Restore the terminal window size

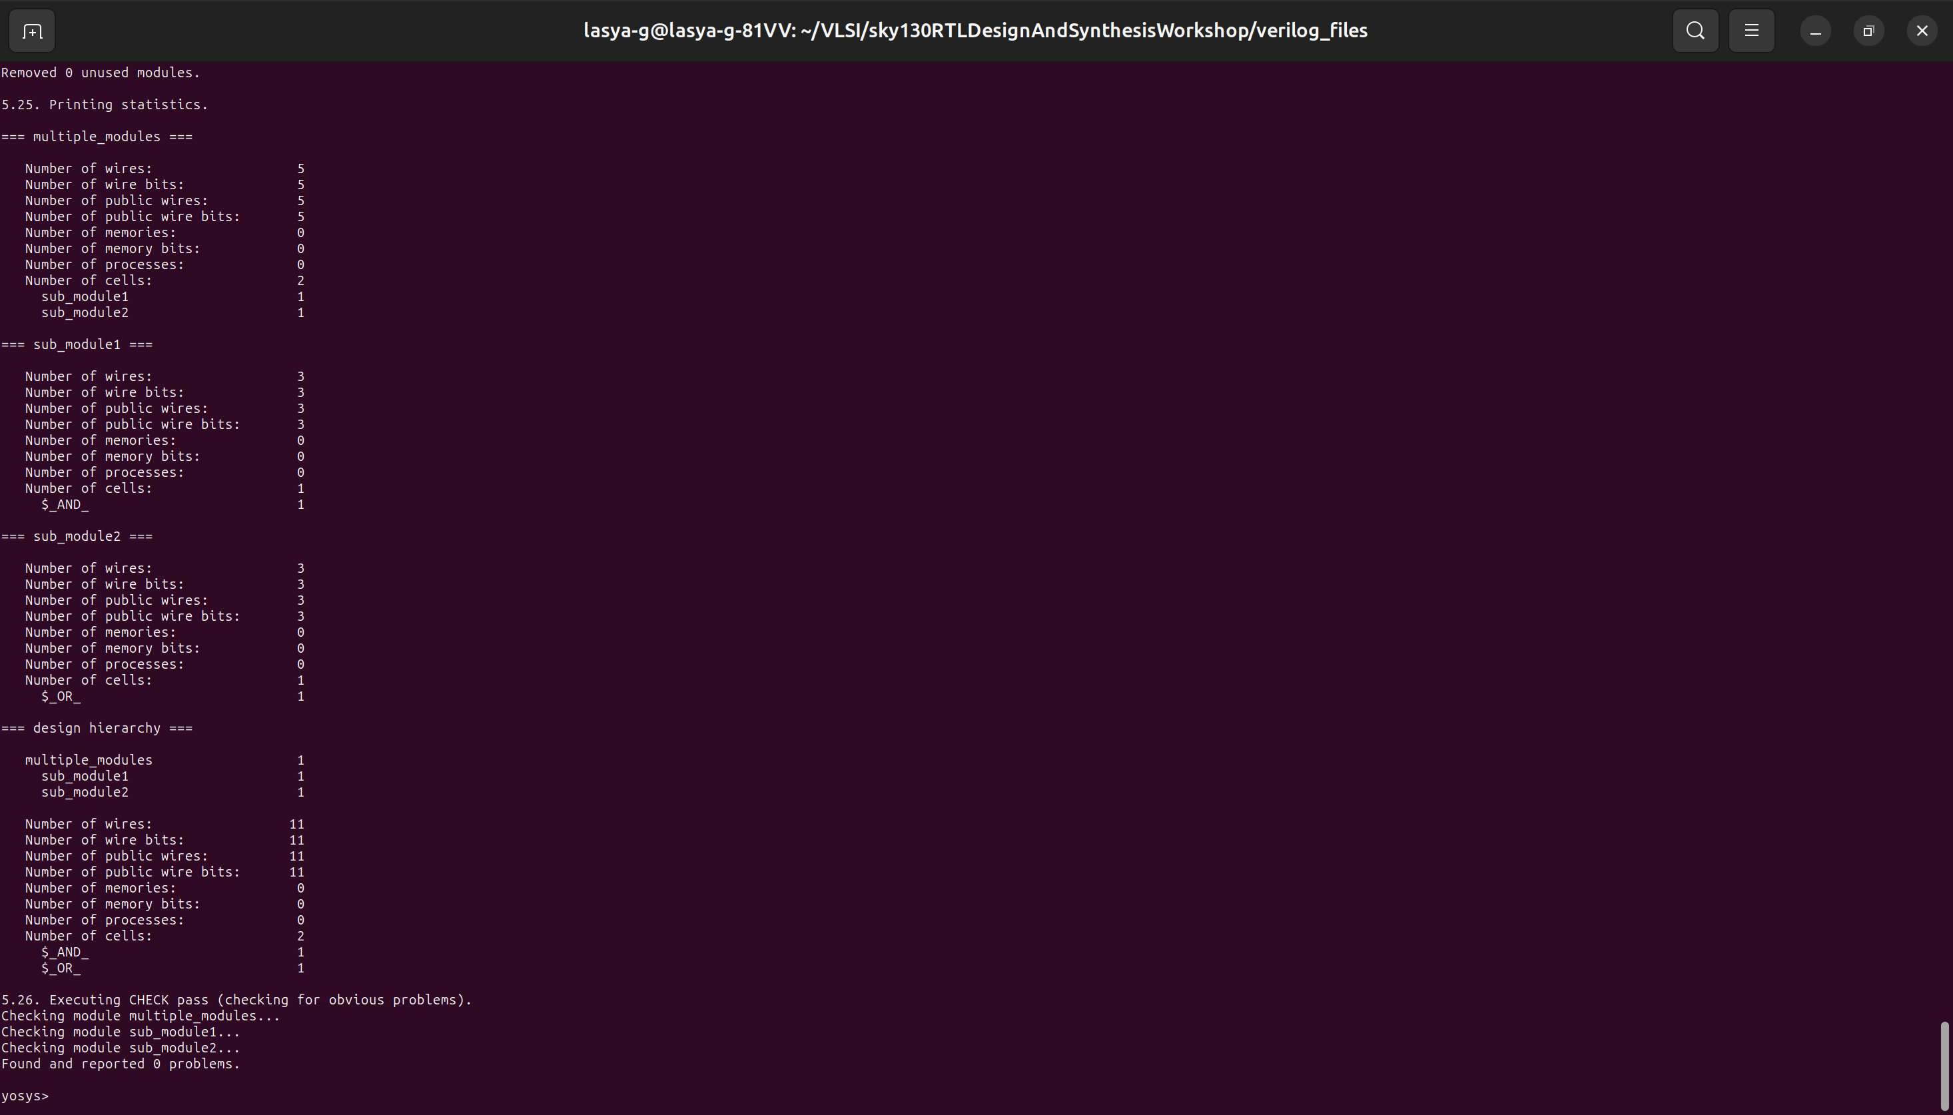[x=1868, y=30]
